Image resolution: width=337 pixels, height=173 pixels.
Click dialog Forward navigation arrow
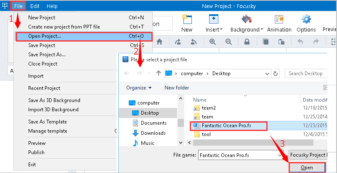point(139,73)
